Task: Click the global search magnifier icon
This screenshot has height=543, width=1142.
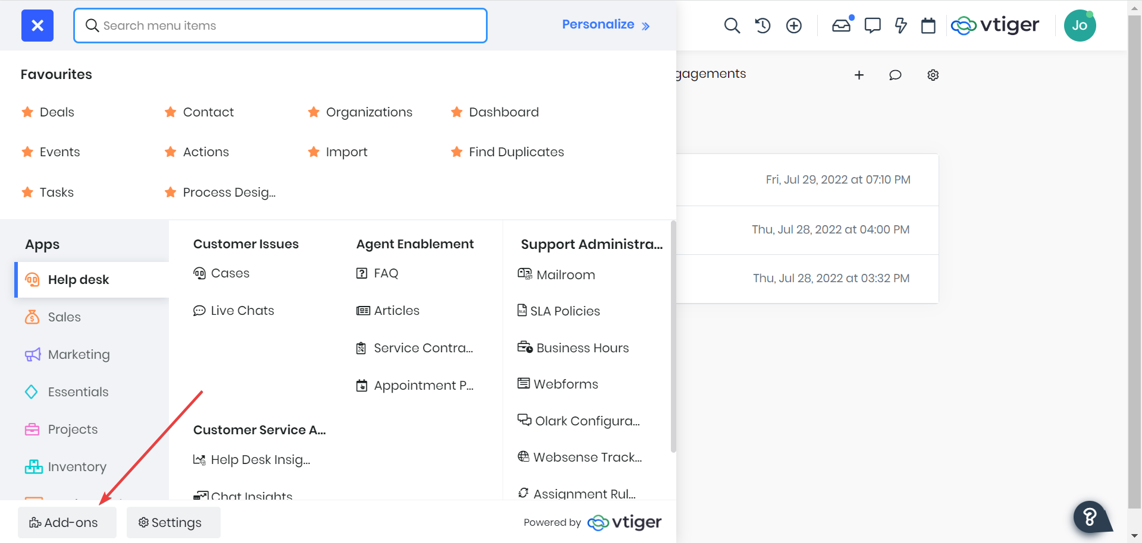Action: (x=732, y=26)
